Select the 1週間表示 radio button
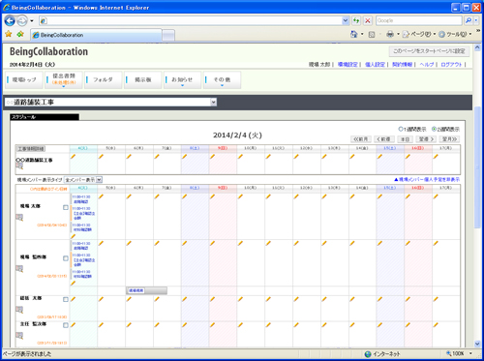Image resolution: width=484 pixels, height=361 pixels. 401,129
